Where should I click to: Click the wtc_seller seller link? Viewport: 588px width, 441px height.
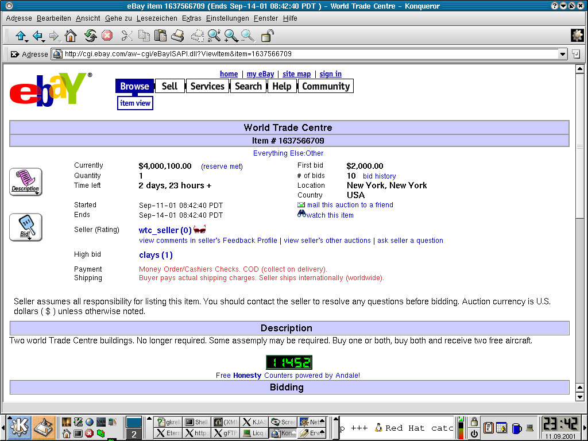[165, 230]
